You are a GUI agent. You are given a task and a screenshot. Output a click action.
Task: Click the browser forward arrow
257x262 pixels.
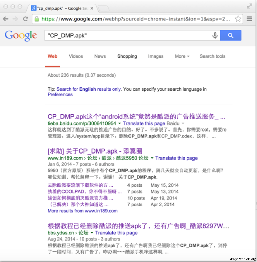tap(15, 19)
